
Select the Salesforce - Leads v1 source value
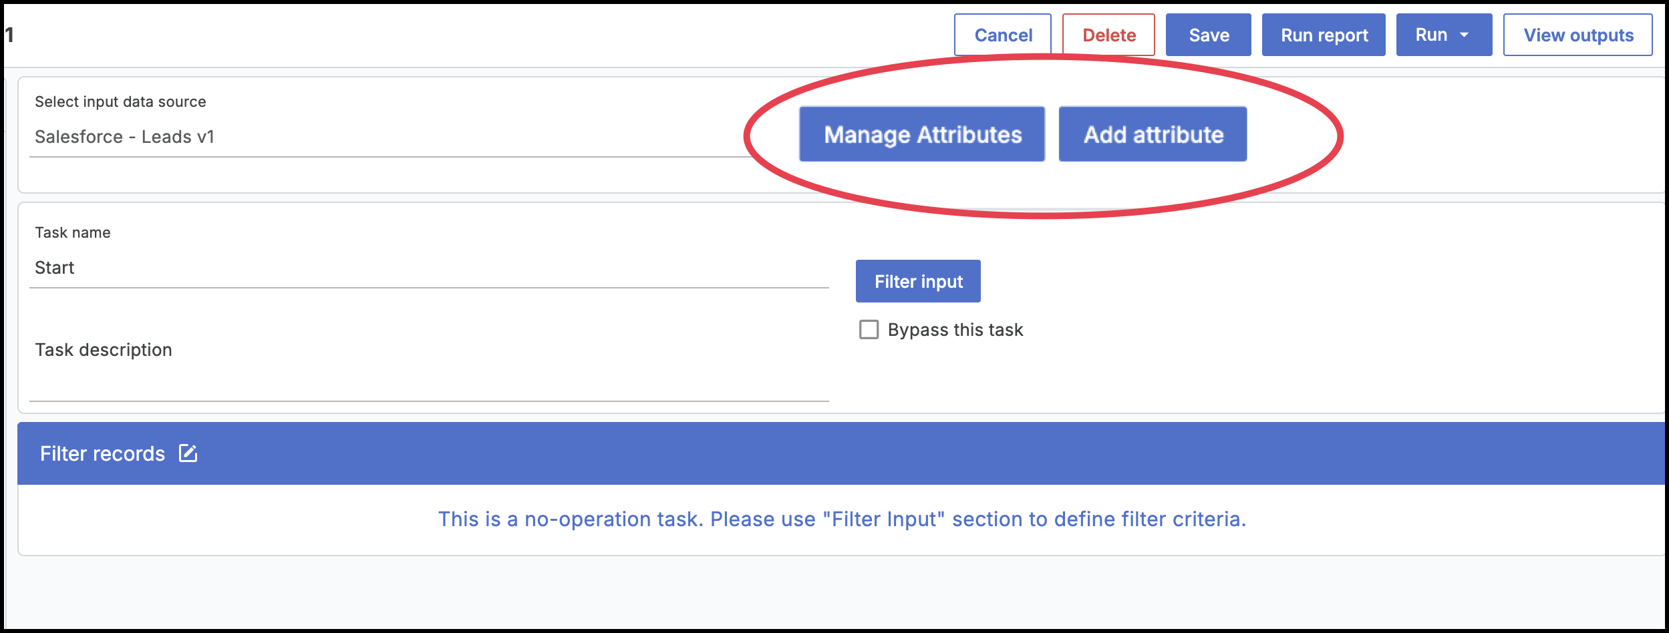[x=125, y=137]
